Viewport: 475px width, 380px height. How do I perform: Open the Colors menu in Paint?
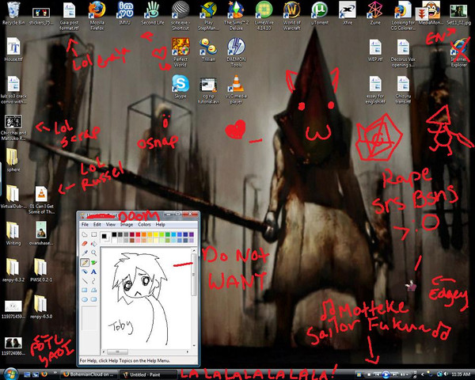click(x=144, y=225)
